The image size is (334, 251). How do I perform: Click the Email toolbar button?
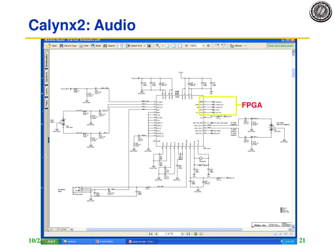coord(96,46)
